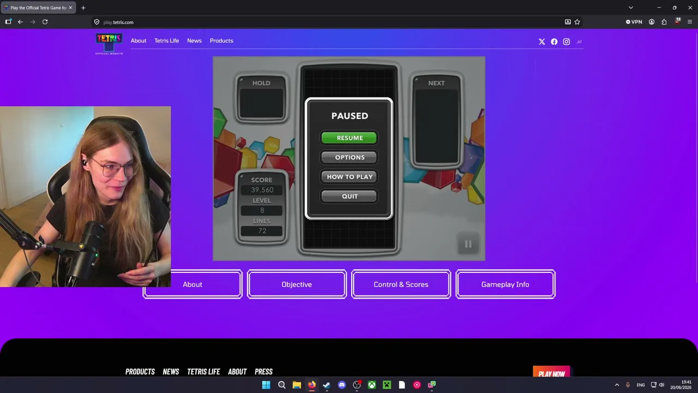Open the browser account menu
Screen dimensions: 698x393
pyautogui.click(x=652, y=22)
